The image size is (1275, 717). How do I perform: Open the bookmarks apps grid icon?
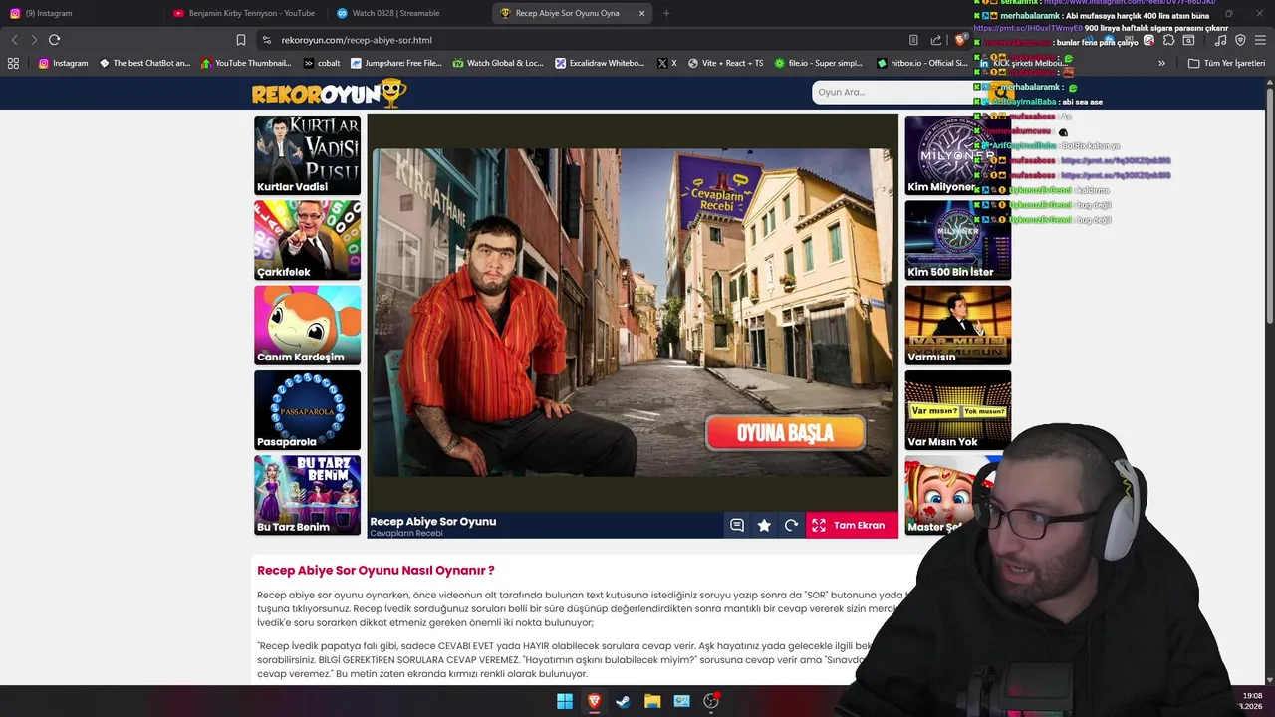13,63
